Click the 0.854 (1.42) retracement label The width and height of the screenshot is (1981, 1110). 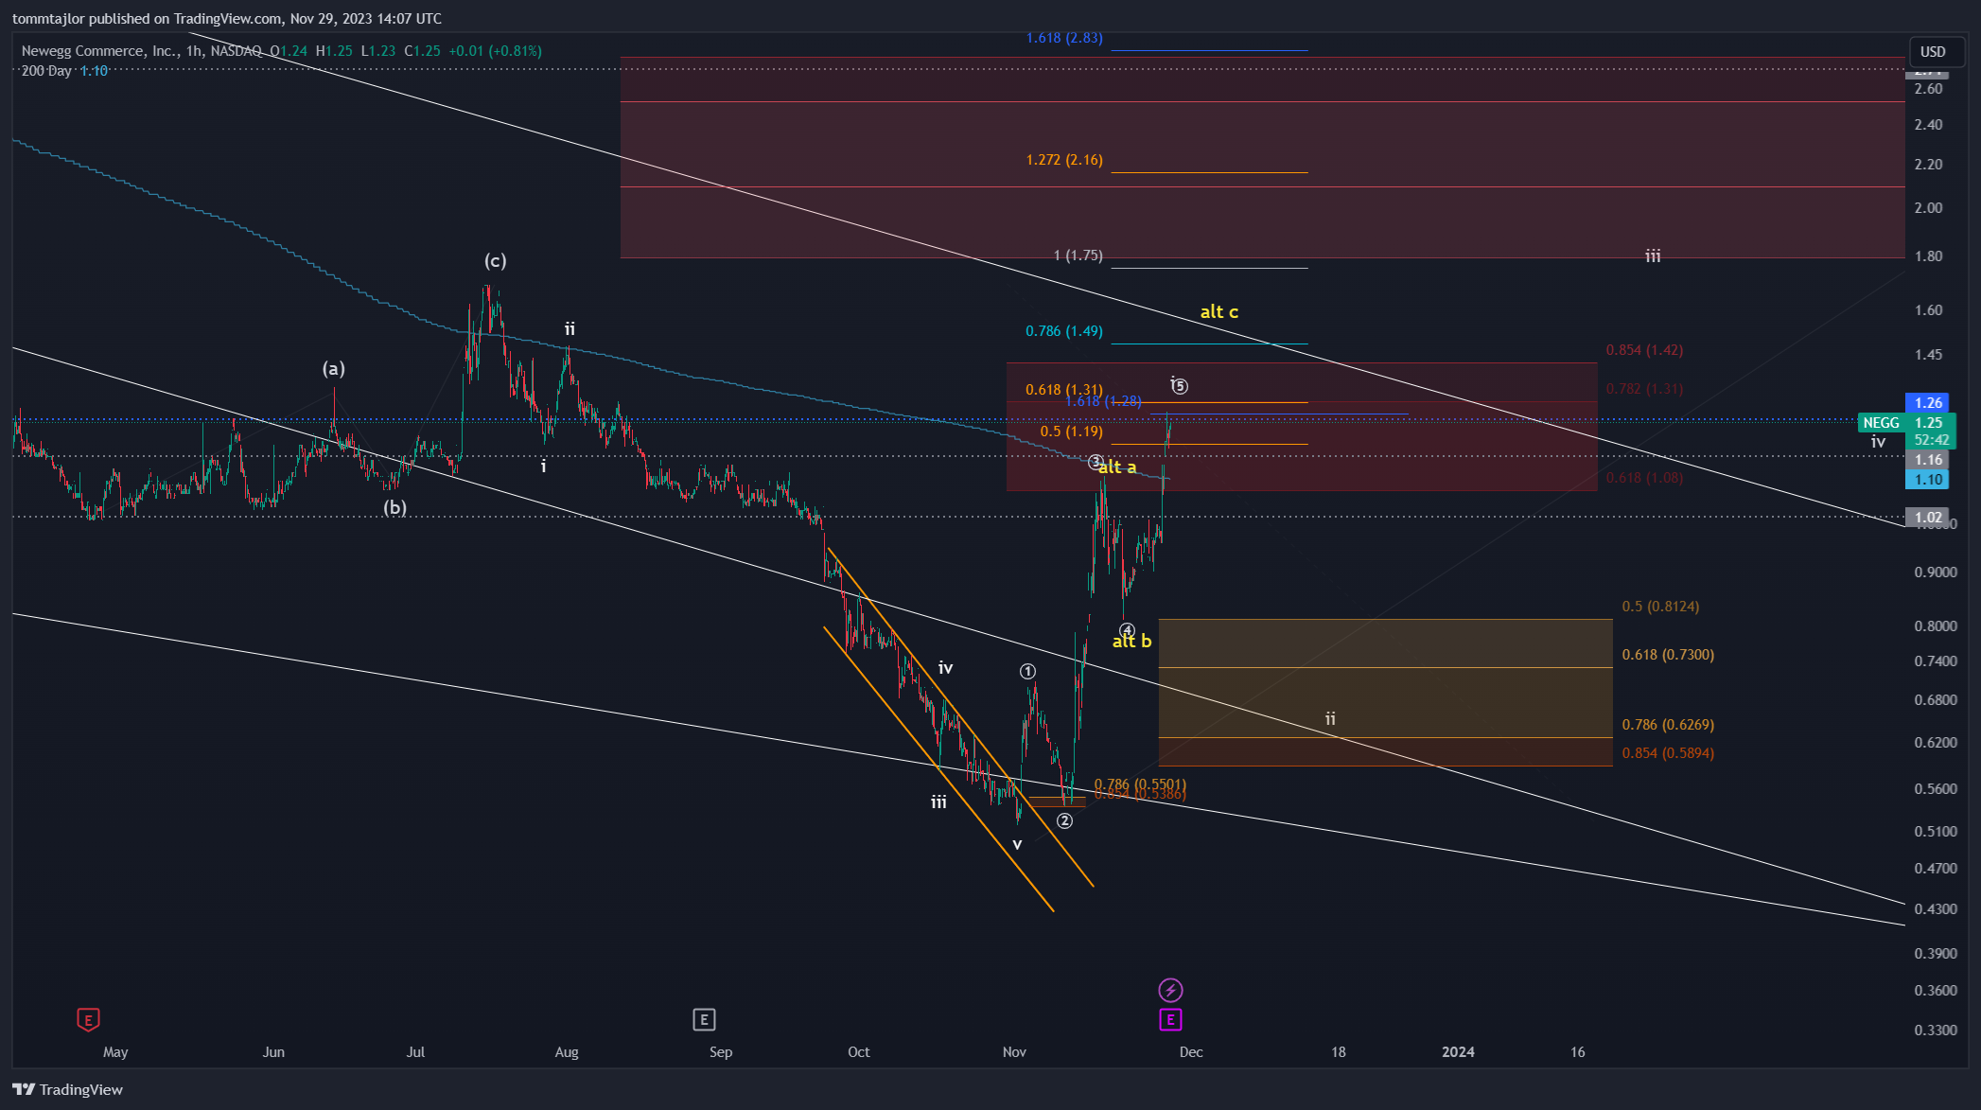1644,350
